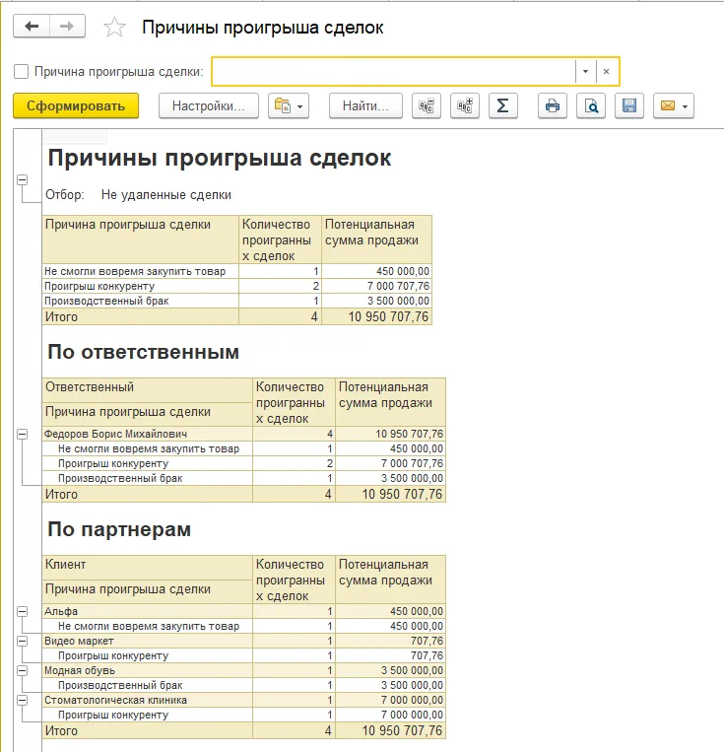Send the report by email envelope button
The image size is (724, 752).
[x=673, y=105]
